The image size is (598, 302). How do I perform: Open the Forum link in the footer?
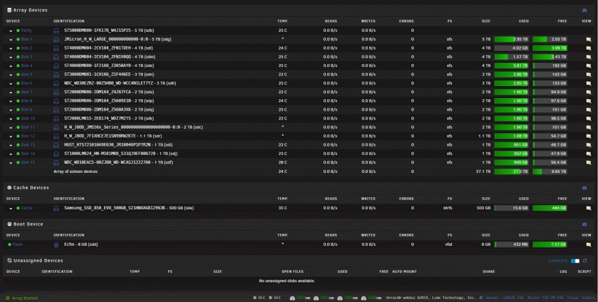572,298
